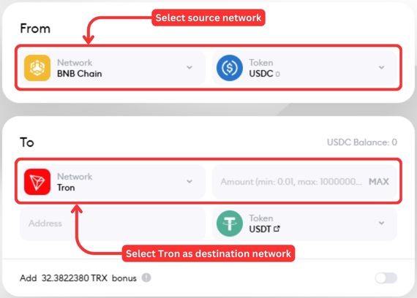This screenshot has height=298, width=417.
Task: Click the green USDT Tether icon
Action: click(x=230, y=223)
